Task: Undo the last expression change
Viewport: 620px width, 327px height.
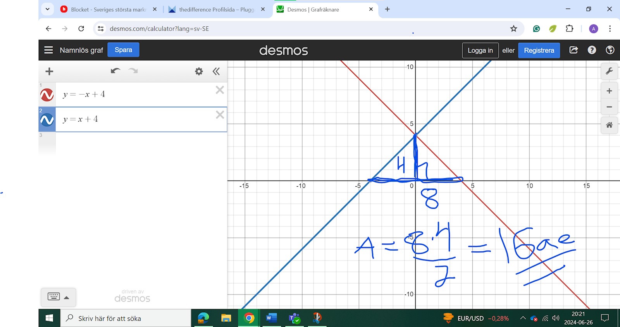Action: coord(115,71)
